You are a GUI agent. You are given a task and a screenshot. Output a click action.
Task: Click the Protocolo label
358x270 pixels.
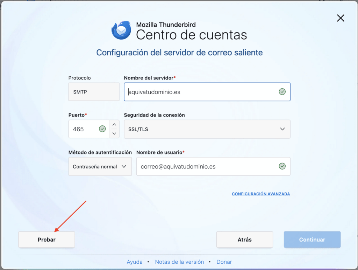(x=79, y=78)
